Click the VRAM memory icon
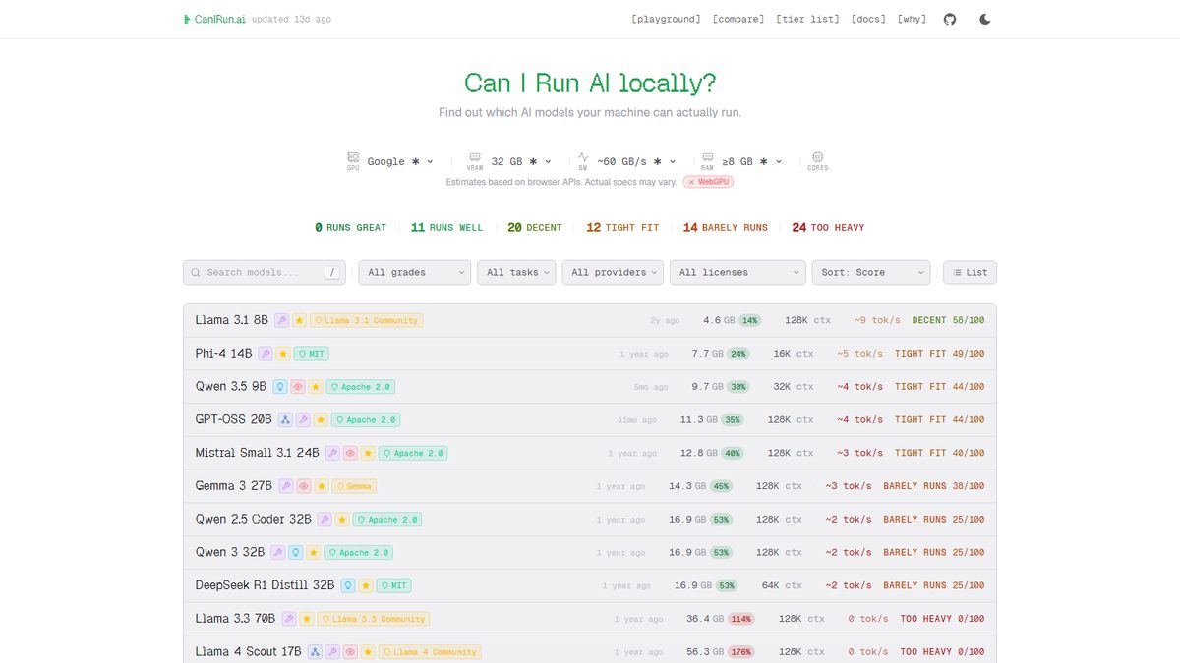Viewport: 1180px width, 663px height. [x=475, y=157]
